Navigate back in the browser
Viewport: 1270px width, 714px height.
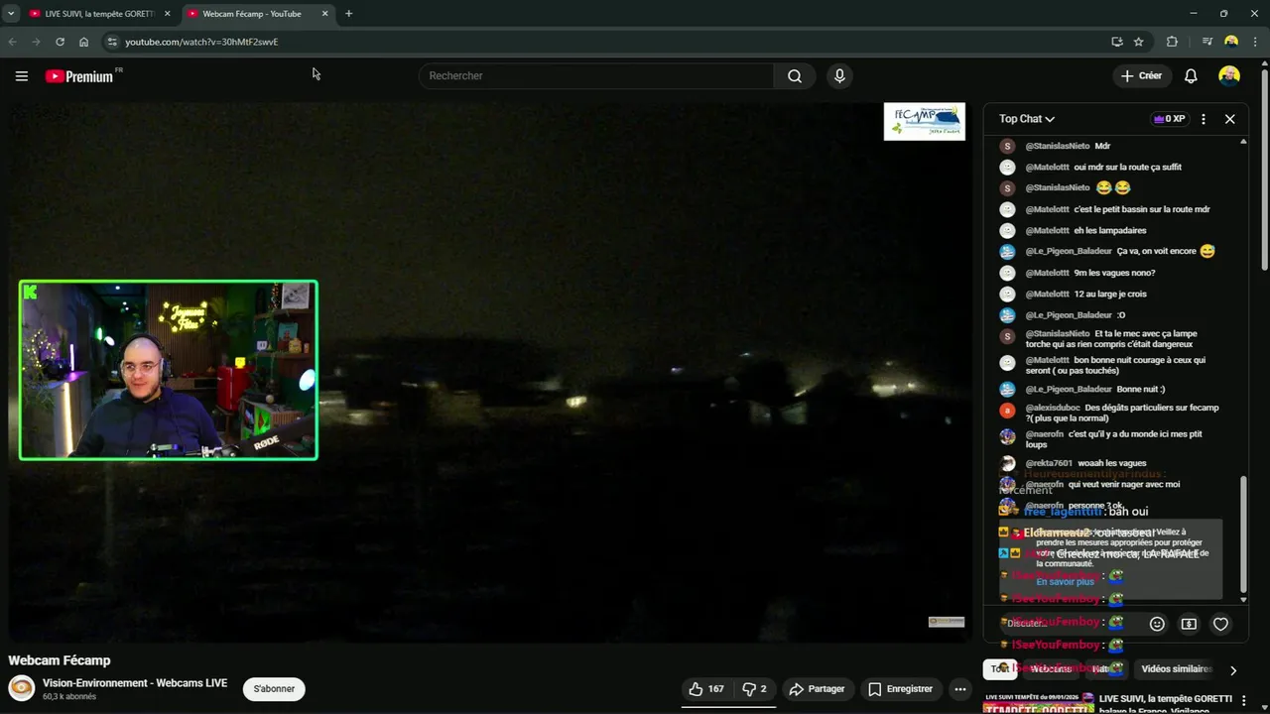click(12, 42)
